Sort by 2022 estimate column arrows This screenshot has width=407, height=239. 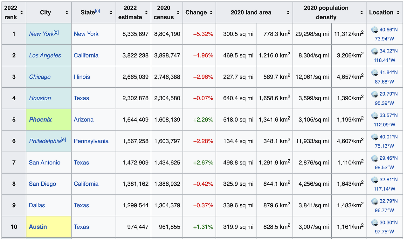(146, 12)
